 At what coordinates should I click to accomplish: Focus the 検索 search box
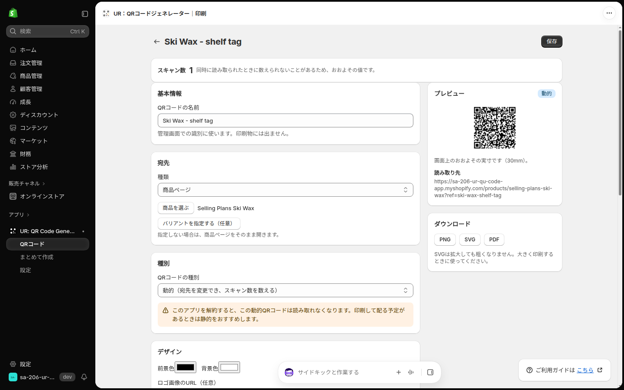[x=48, y=31]
